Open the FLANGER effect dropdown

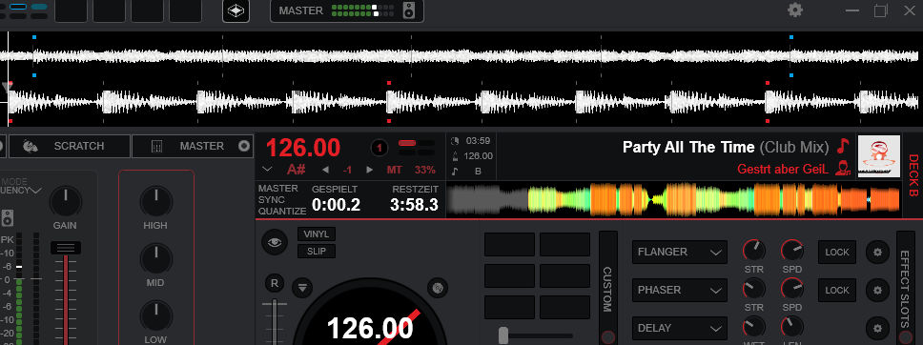(680, 252)
